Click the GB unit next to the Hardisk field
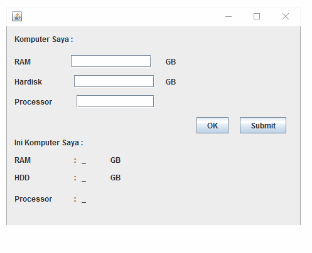The height and width of the screenshot is (253, 312). (171, 82)
